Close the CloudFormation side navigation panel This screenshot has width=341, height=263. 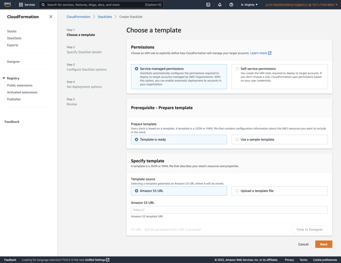click(51, 17)
